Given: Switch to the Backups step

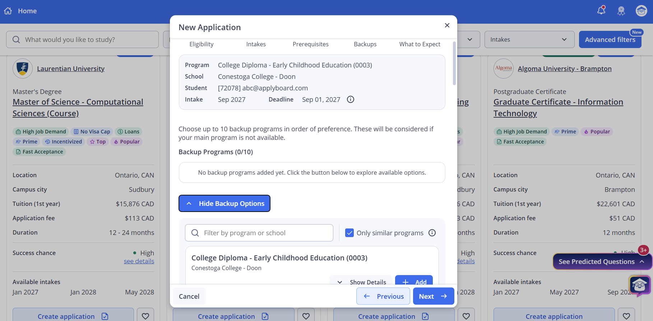Looking at the screenshot, I should click(x=365, y=44).
